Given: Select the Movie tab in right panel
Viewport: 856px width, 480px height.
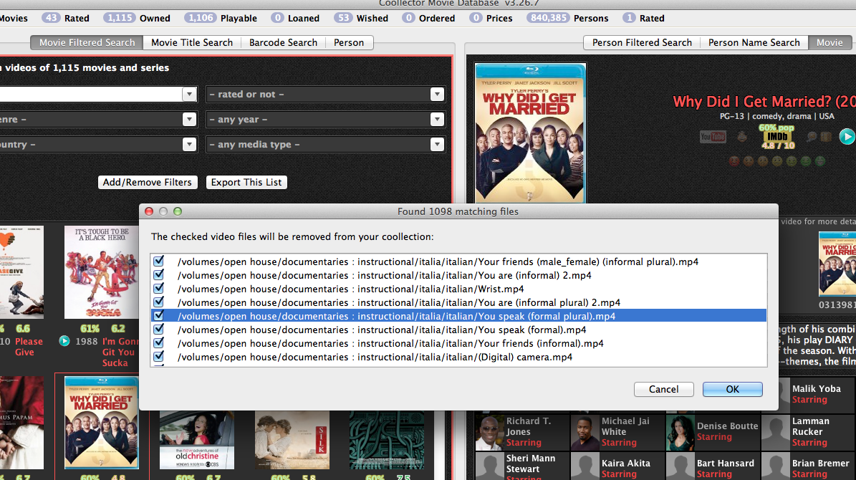Looking at the screenshot, I should pos(829,42).
